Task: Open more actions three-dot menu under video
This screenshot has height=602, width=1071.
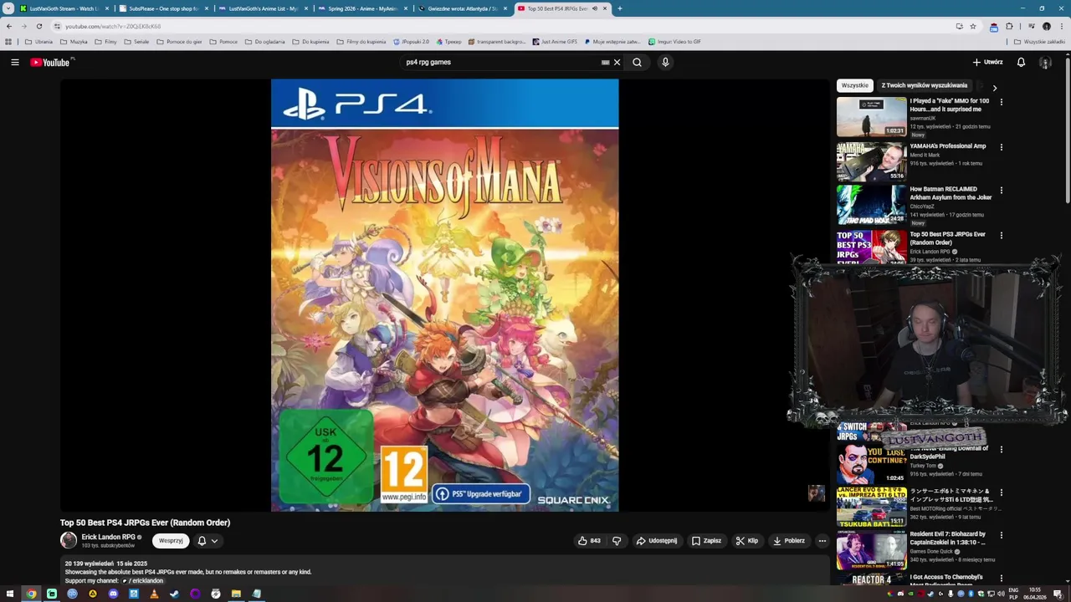Action: point(822,541)
